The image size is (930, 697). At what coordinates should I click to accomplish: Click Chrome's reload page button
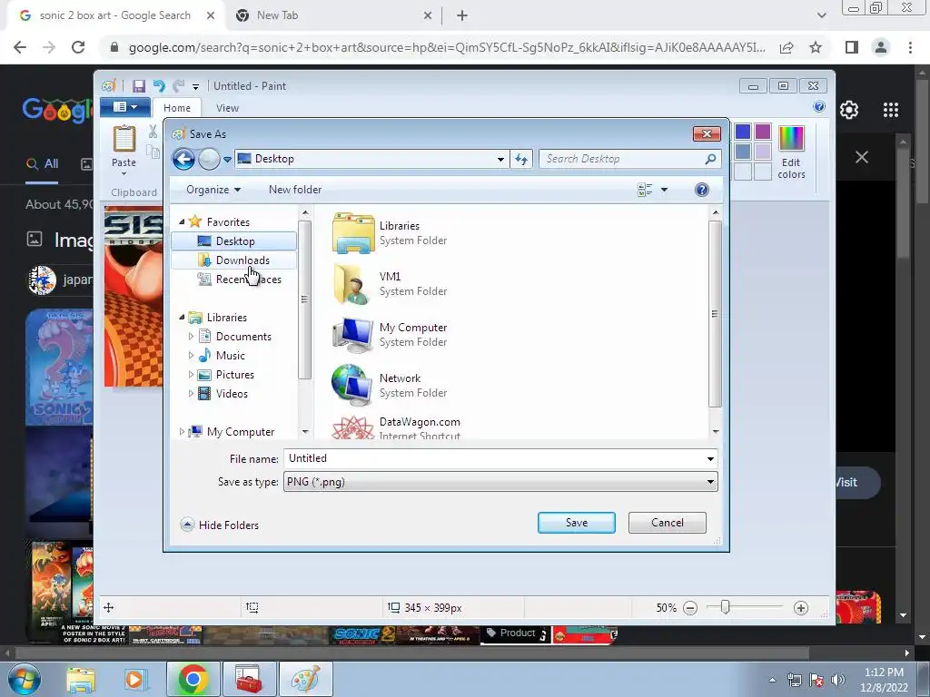[x=78, y=47]
